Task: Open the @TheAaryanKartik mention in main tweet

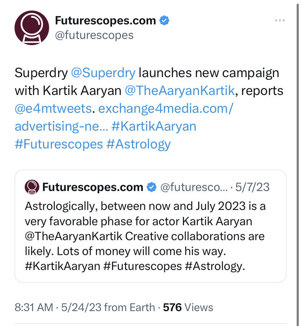Action: 180,91
